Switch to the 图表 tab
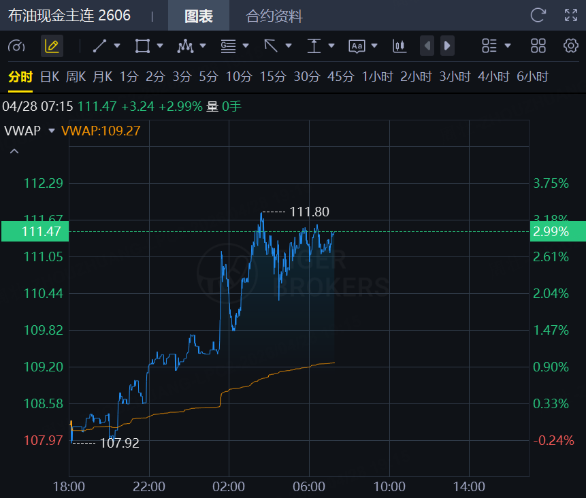This screenshot has height=498, width=586. (199, 16)
